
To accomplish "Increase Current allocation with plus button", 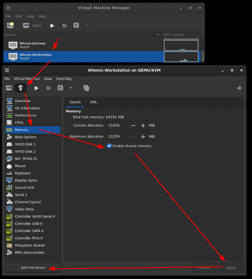I will coord(143,125).
